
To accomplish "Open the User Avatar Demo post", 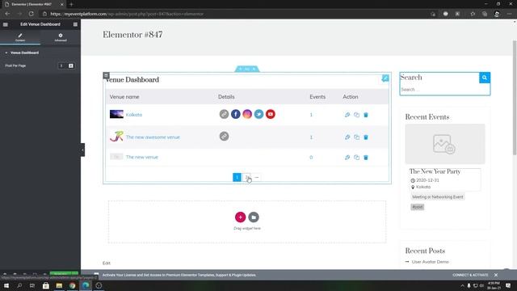I will click(x=430, y=262).
